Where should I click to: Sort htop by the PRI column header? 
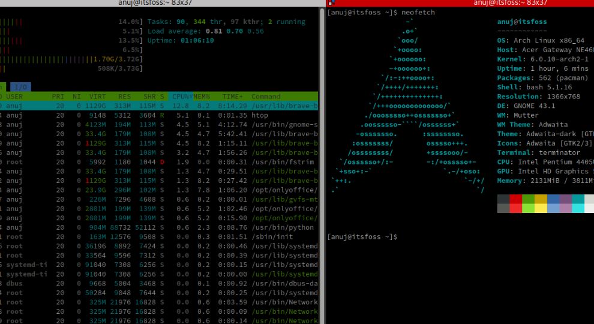(x=58, y=97)
